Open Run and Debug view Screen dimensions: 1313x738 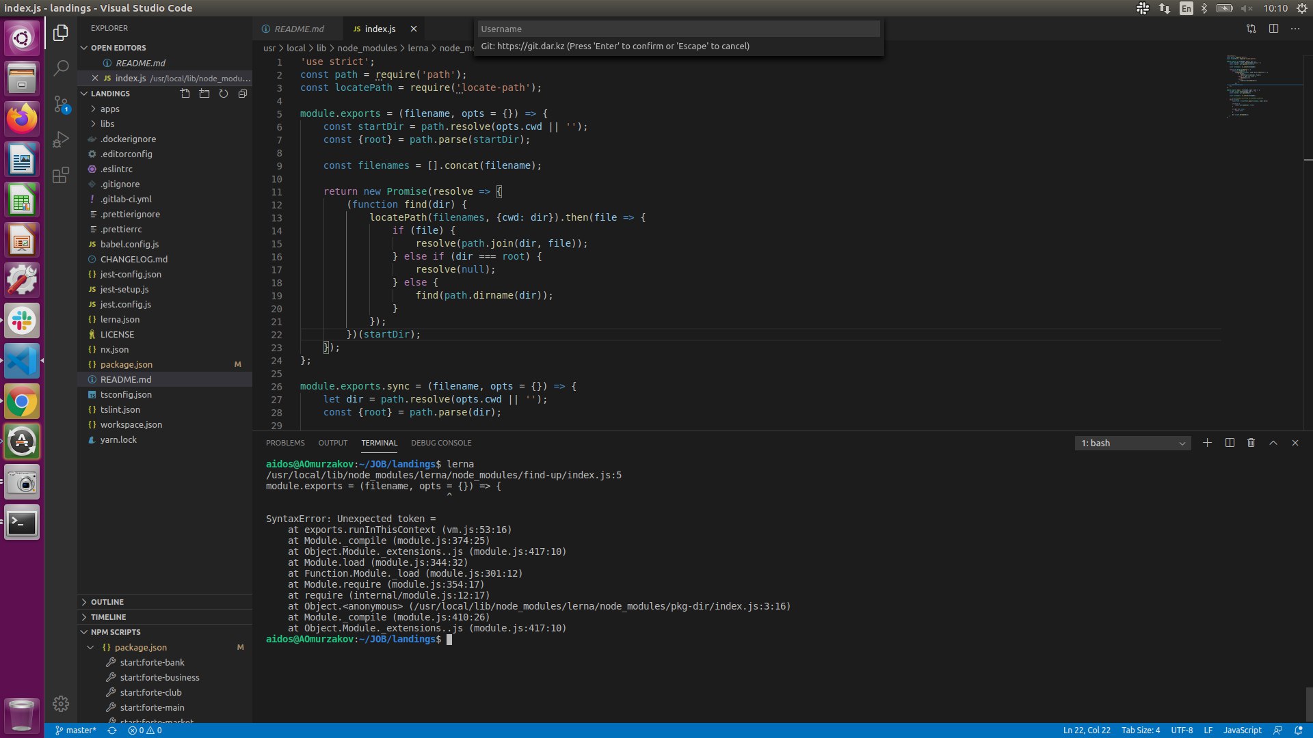[61, 139]
